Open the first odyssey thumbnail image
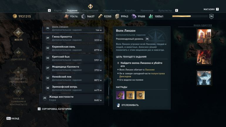This screenshot has width=226, height=127. click(x=204, y=36)
